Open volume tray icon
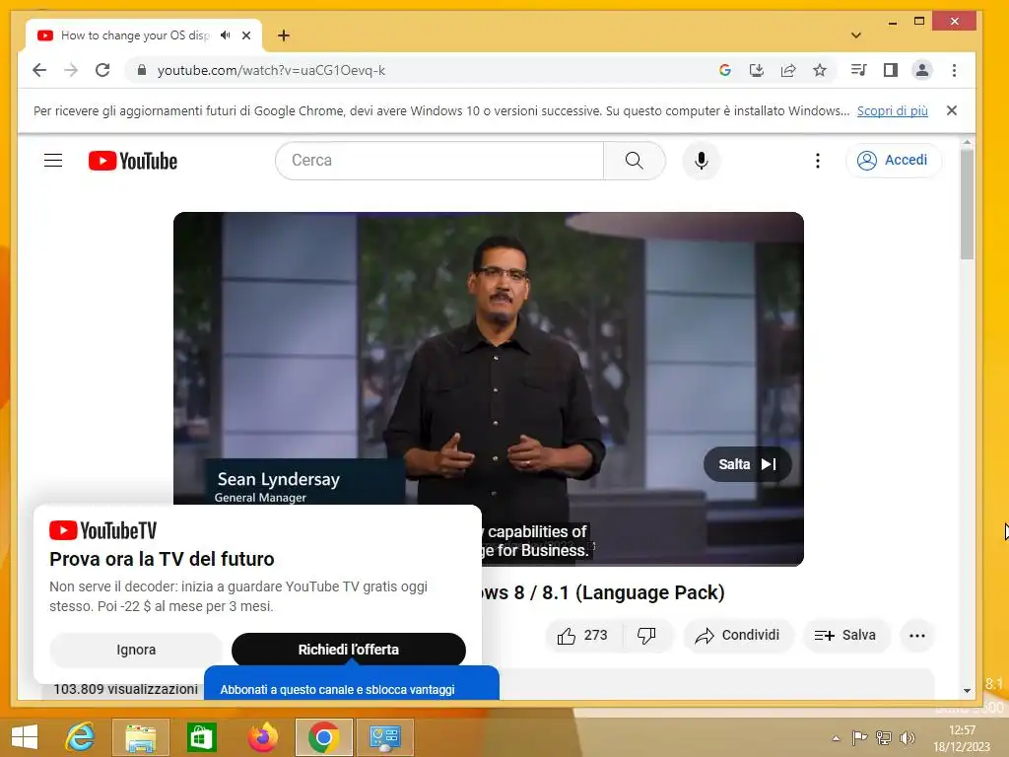Screen dimensions: 1009x757 tap(908, 737)
